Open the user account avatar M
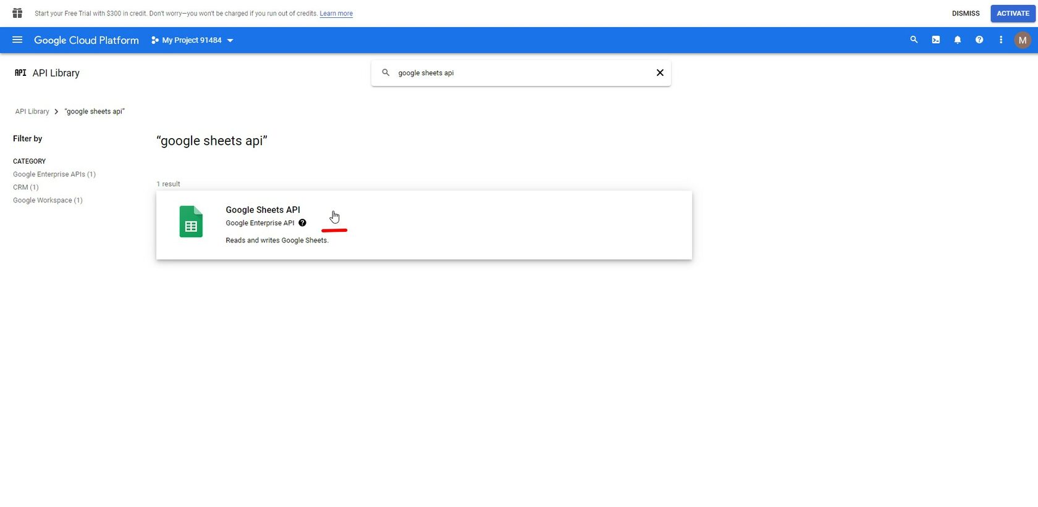The width and height of the screenshot is (1038, 507). (1023, 40)
